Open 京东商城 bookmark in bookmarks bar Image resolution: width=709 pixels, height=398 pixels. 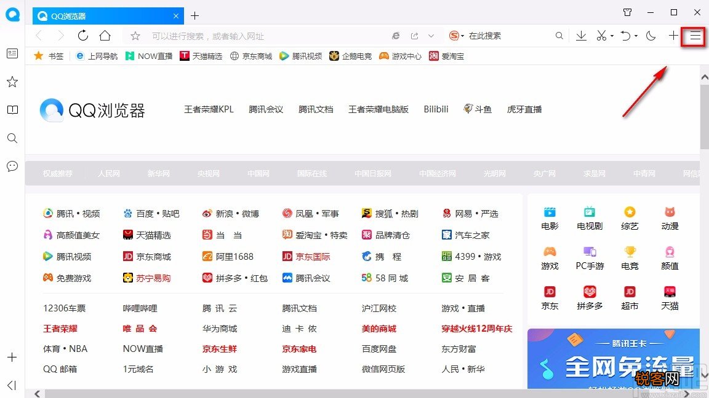click(x=251, y=56)
